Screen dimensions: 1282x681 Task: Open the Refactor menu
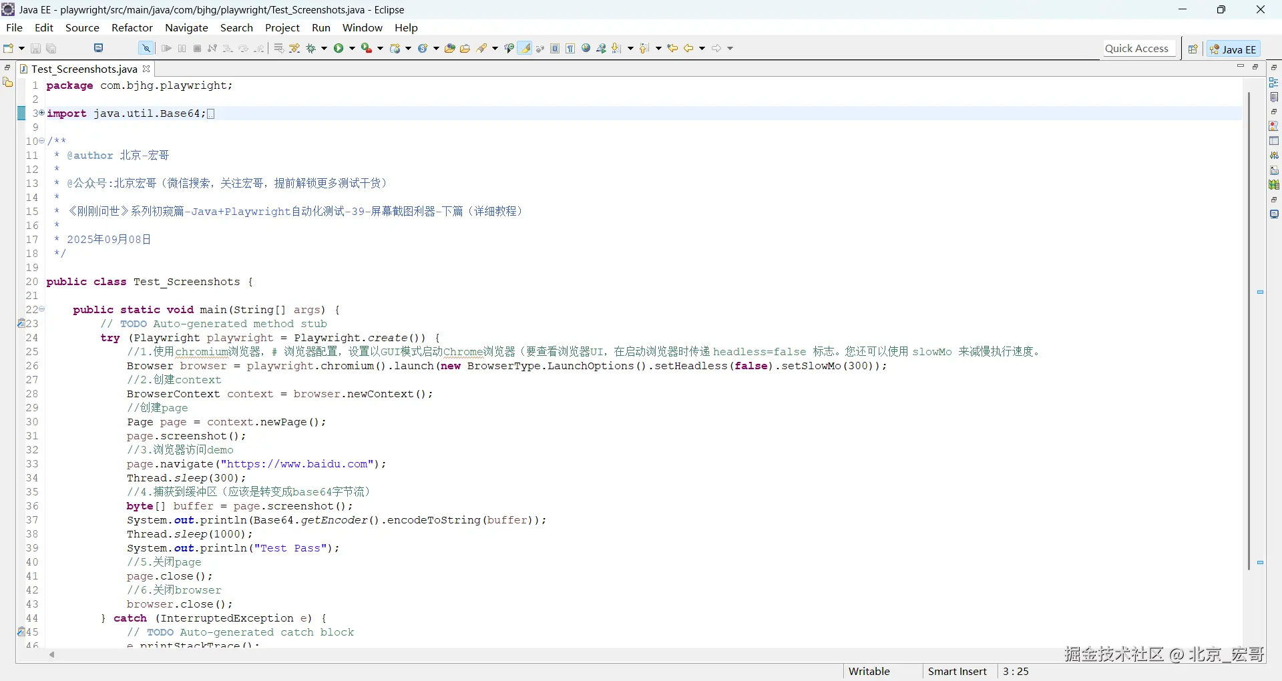(x=132, y=27)
